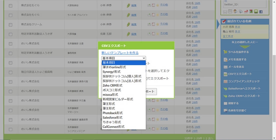Click the pencil edit icon for 株式会社クリーム
This screenshot has height=140, width=276.
[128, 24]
